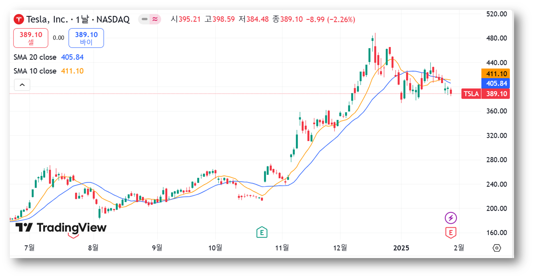The image size is (534, 278).
Task: Open chart settings hexagon icon
Action: point(497,248)
